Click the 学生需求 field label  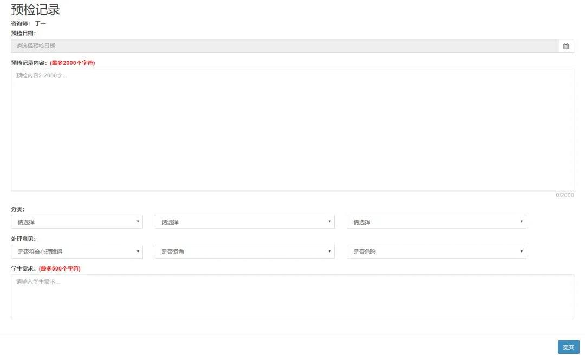point(23,269)
